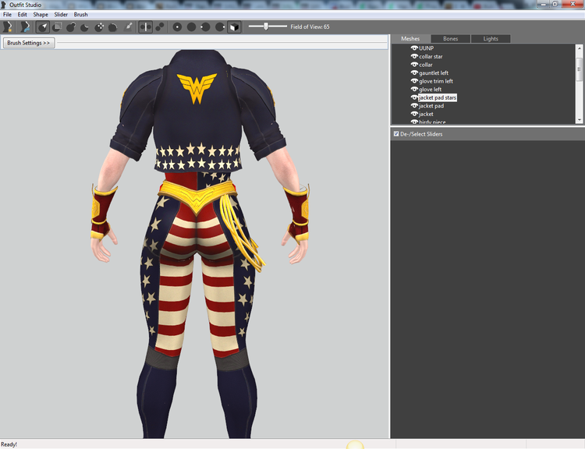Switch to right side view
The height and width of the screenshot is (449, 585).
coord(220,27)
